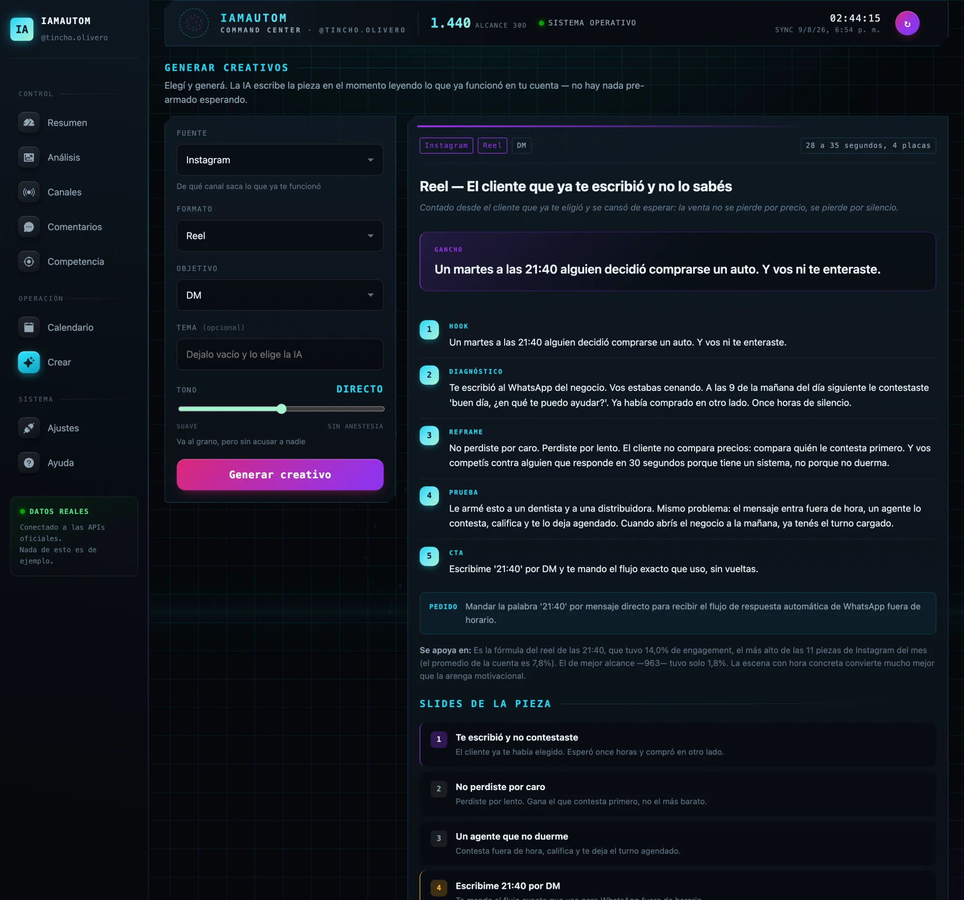964x900 pixels.
Task: Select slide 'Escribime 21:40 por DM'
Action: coord(677,886)
